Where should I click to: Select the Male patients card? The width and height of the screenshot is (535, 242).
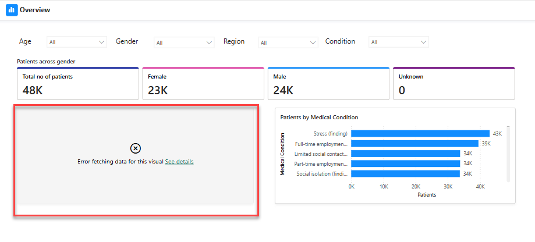click(x=328, y=84)
